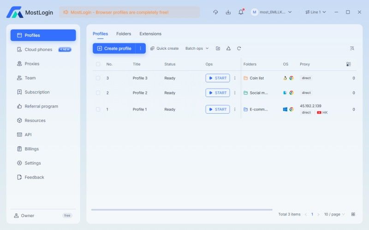Start Profile 1
This screenshot has height=230, width=369.
218,109
